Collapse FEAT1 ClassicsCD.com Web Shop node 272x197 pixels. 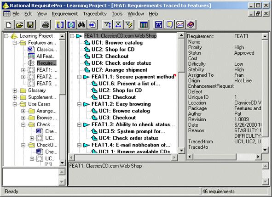pos(72,36)
